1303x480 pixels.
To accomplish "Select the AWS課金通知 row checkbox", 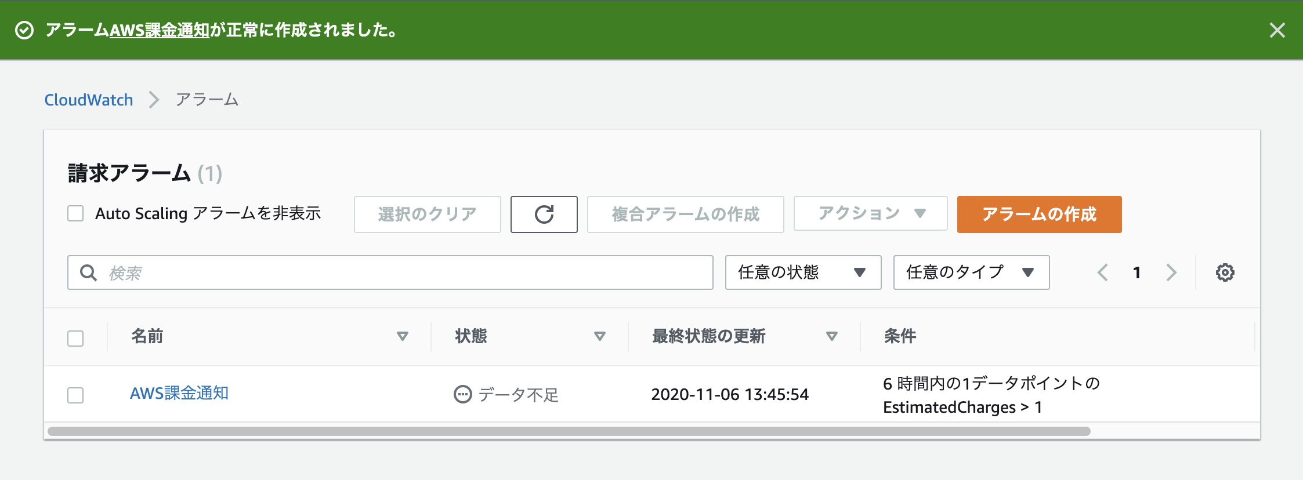I will tap(75, 395).
